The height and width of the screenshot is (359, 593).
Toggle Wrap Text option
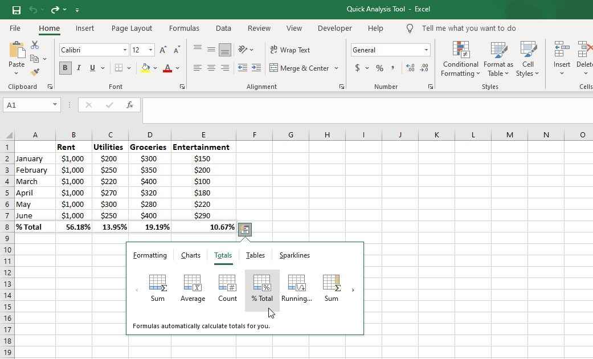(290, 50)
